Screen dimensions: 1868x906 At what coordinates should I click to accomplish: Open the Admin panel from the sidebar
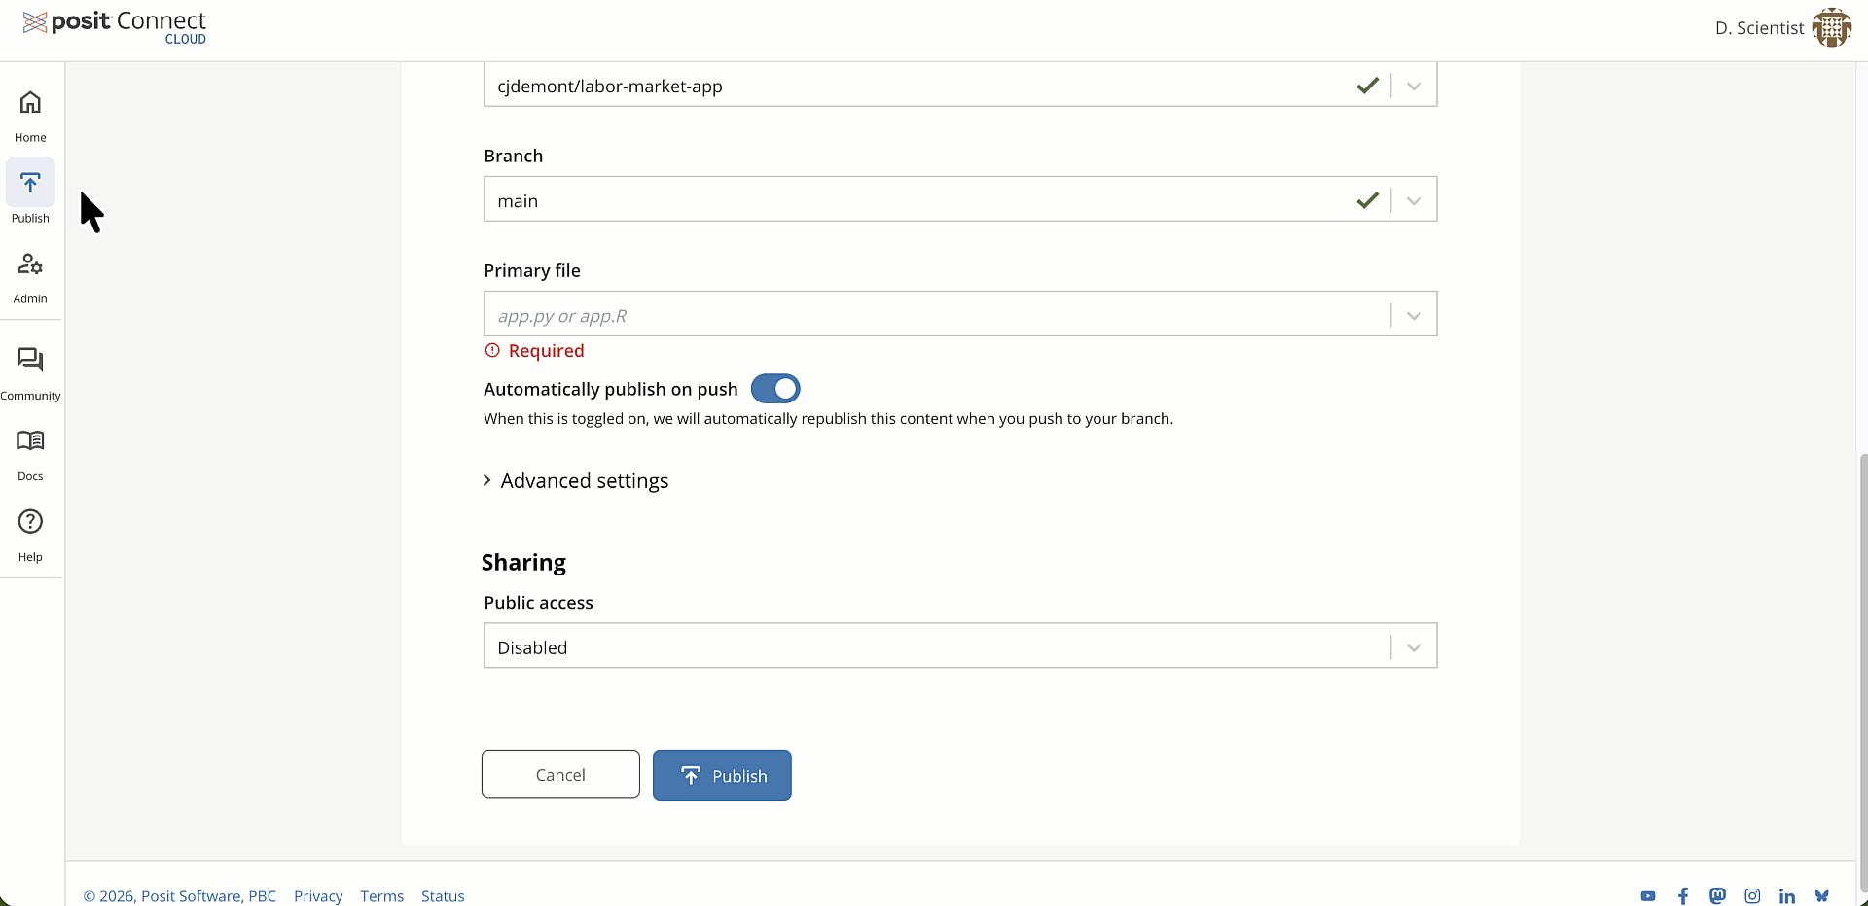point(30,276)
